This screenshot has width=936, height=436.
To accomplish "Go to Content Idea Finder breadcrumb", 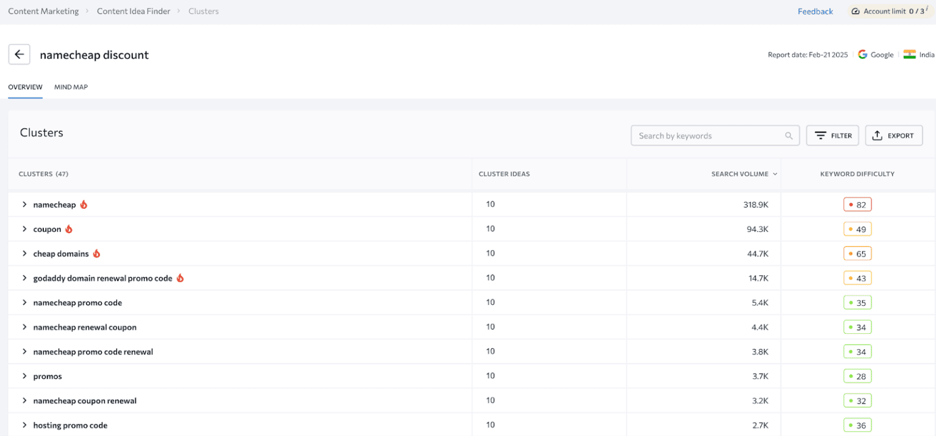I will point(133,11).
